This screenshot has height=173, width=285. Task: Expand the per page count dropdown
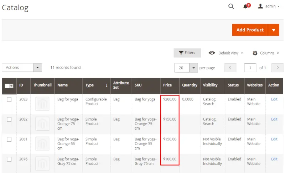(x=193, y=68)
